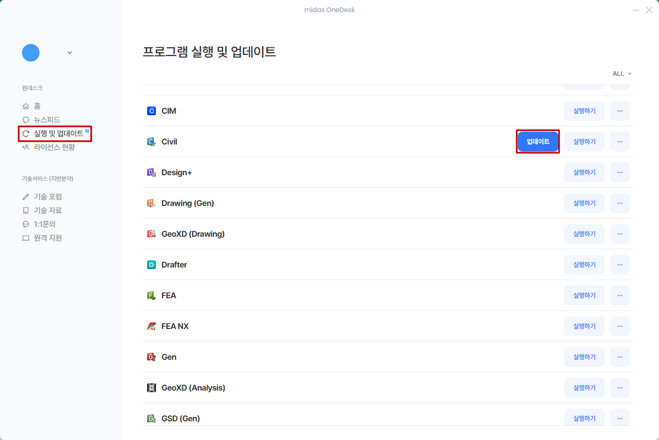Launch Drawing (Gen) with 실행하기
Screen dimensions: 659x440
coord(584,203)
